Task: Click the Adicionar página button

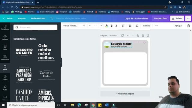Action: pyautogui.click(x=125, y=94)
